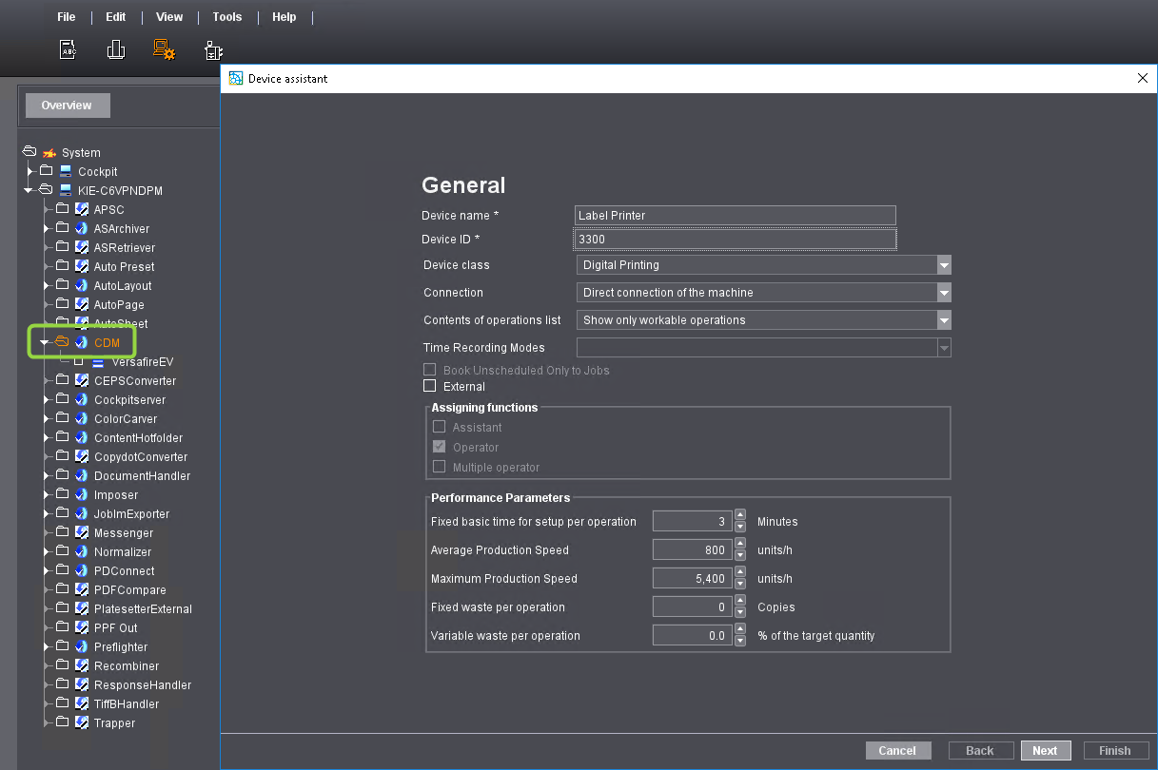Click the Next button
This screenshot has width=1158, height=770.
pyautogui.click(x=1045, y=750)
